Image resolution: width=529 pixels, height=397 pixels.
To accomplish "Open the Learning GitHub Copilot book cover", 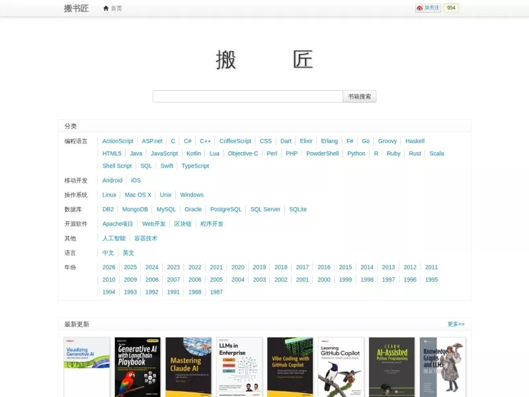I will point(341,367).
